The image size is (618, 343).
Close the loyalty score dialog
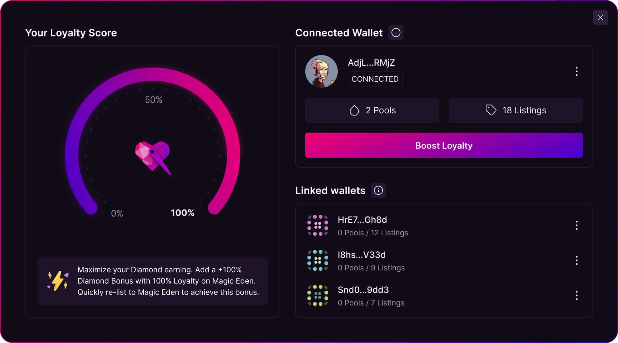[600, 18]
